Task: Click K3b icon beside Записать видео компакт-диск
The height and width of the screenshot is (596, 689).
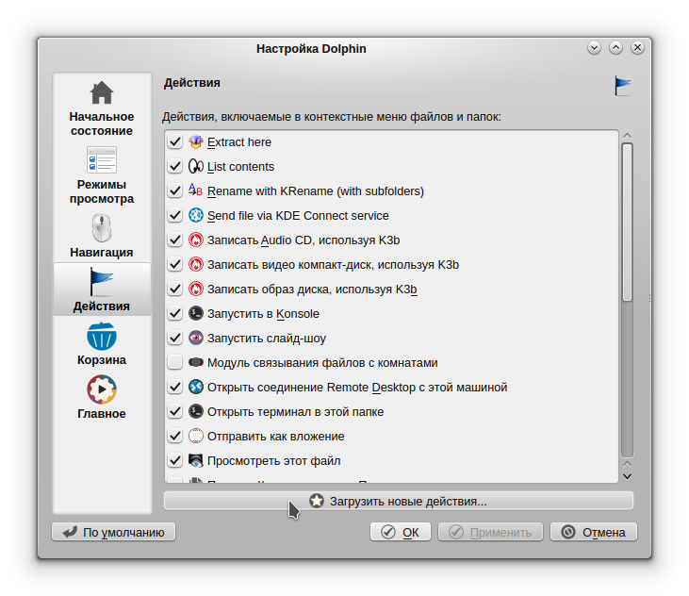Action: pyautogui.click(x=195, y=265)
